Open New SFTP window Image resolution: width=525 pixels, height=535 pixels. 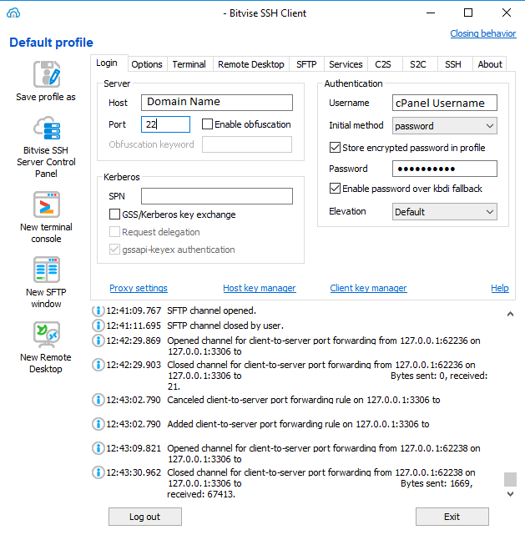coord(46,270)
